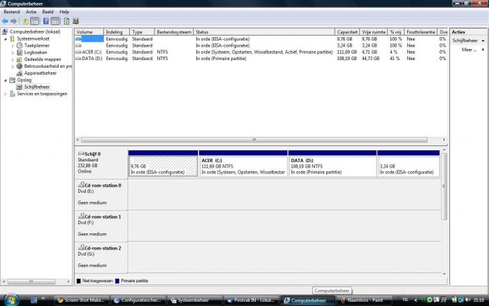Click the Volume column header
The image size is (489, 306).
[89, 32]
